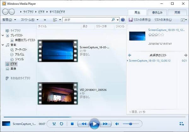Screen dimensions: 189x132
Task: Click the large Play button
Action: (94, 124)
